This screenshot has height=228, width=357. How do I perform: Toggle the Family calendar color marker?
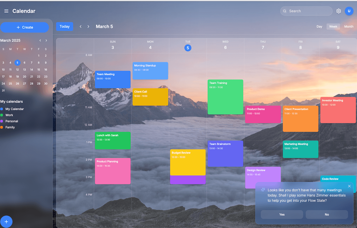click(2, 127)
